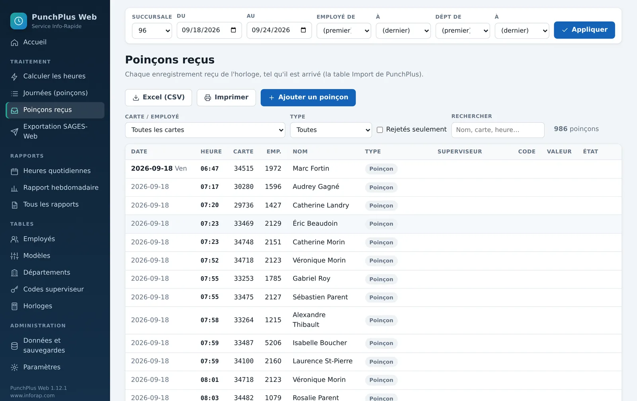
Task: Click the Exportation SAGES-Web paper plane icon
Action: point(14,132)
